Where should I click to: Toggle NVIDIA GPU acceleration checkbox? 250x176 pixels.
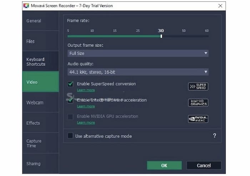pos(70,117)
